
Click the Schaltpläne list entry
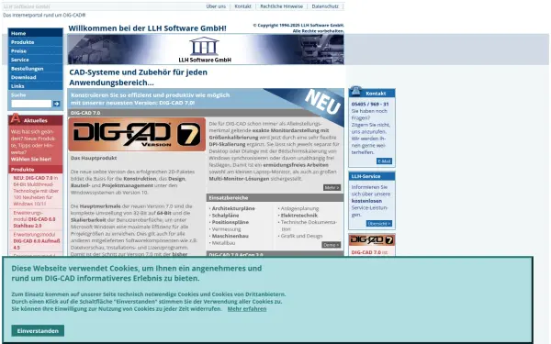pos(225,216)
